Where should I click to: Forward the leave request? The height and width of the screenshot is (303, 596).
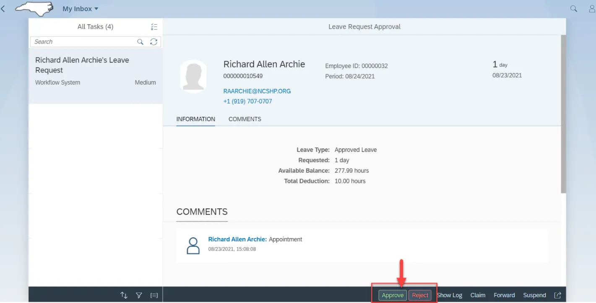pos(504,295)
